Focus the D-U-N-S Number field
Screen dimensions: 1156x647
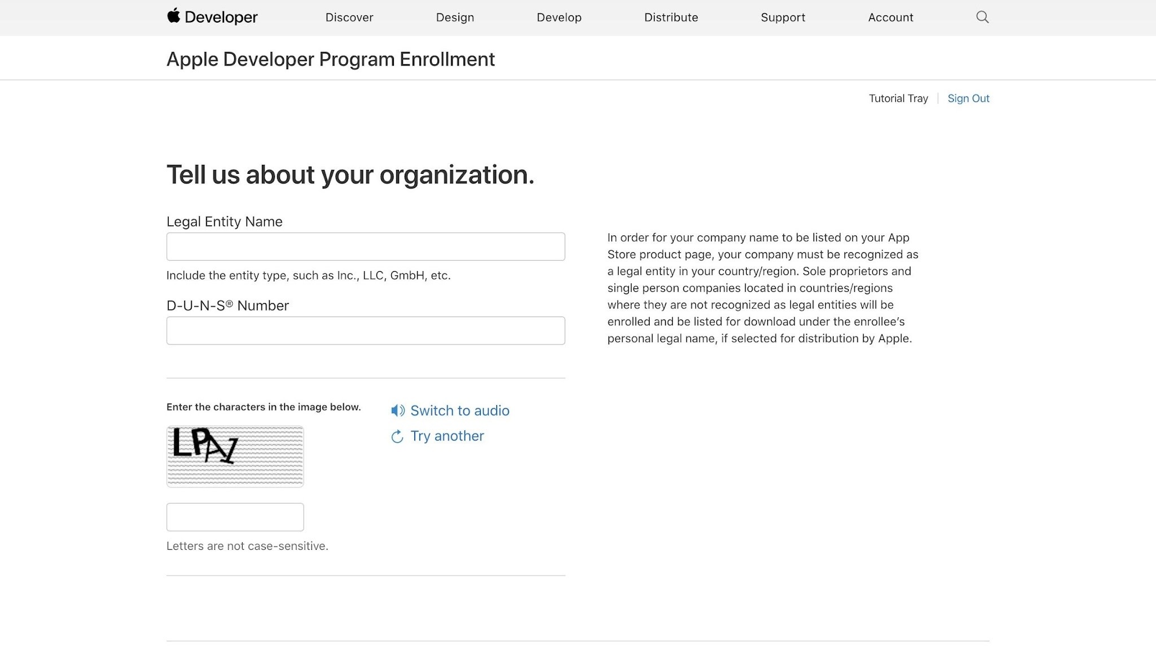366,330
